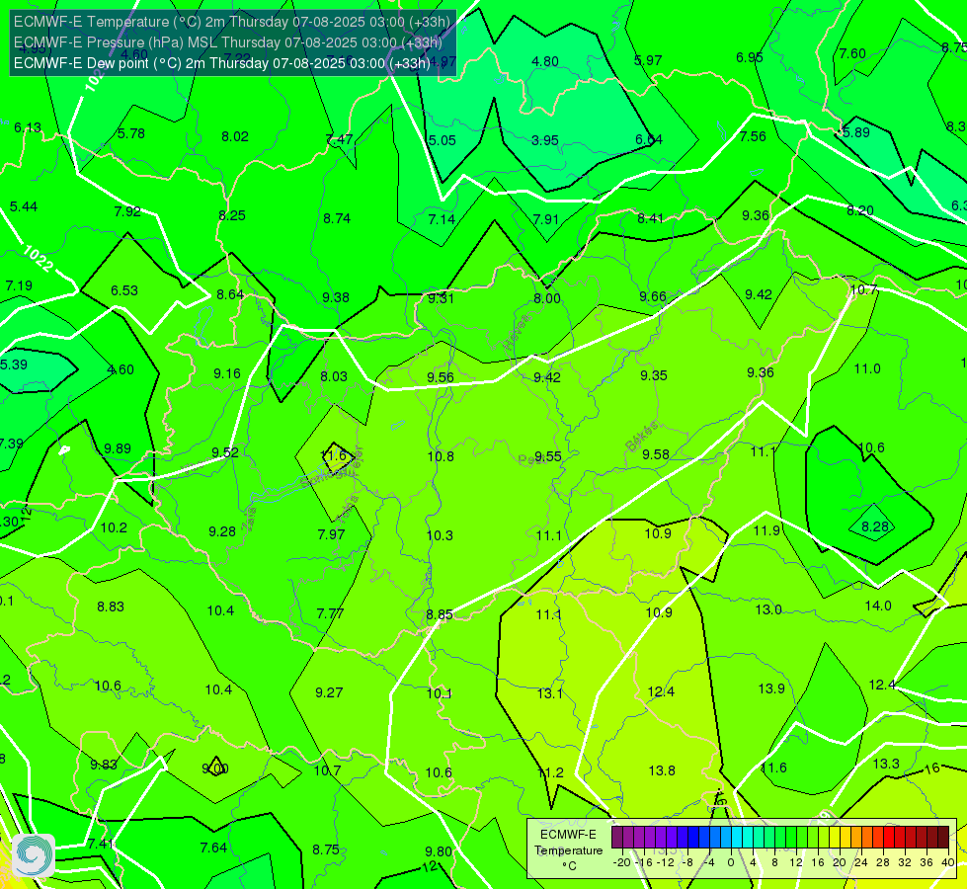Click the map value 8.02
This screenshot has height=889, width=967.
point(235,136)
